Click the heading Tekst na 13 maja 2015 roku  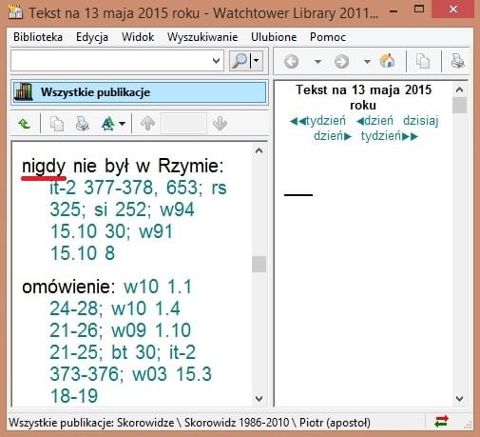363,97
